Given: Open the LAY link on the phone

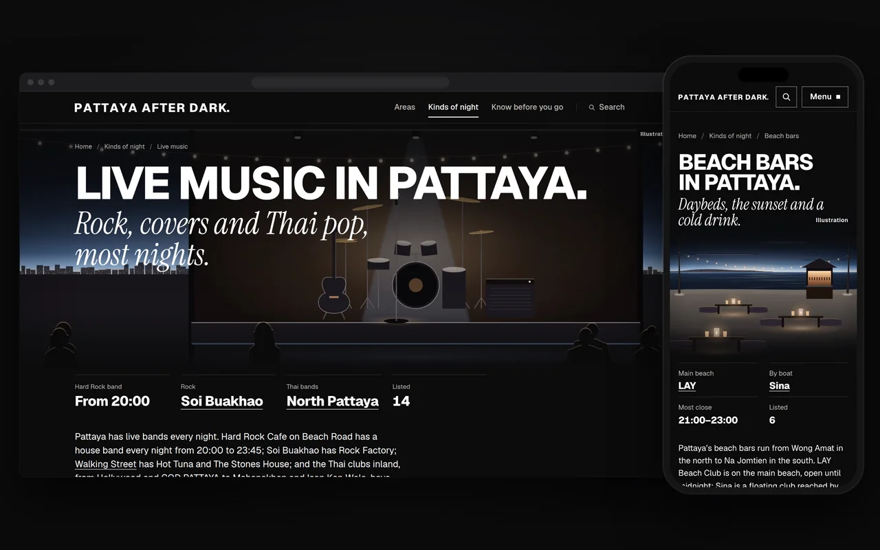Looking at the screenshot, I should click(x=687, y=386).
